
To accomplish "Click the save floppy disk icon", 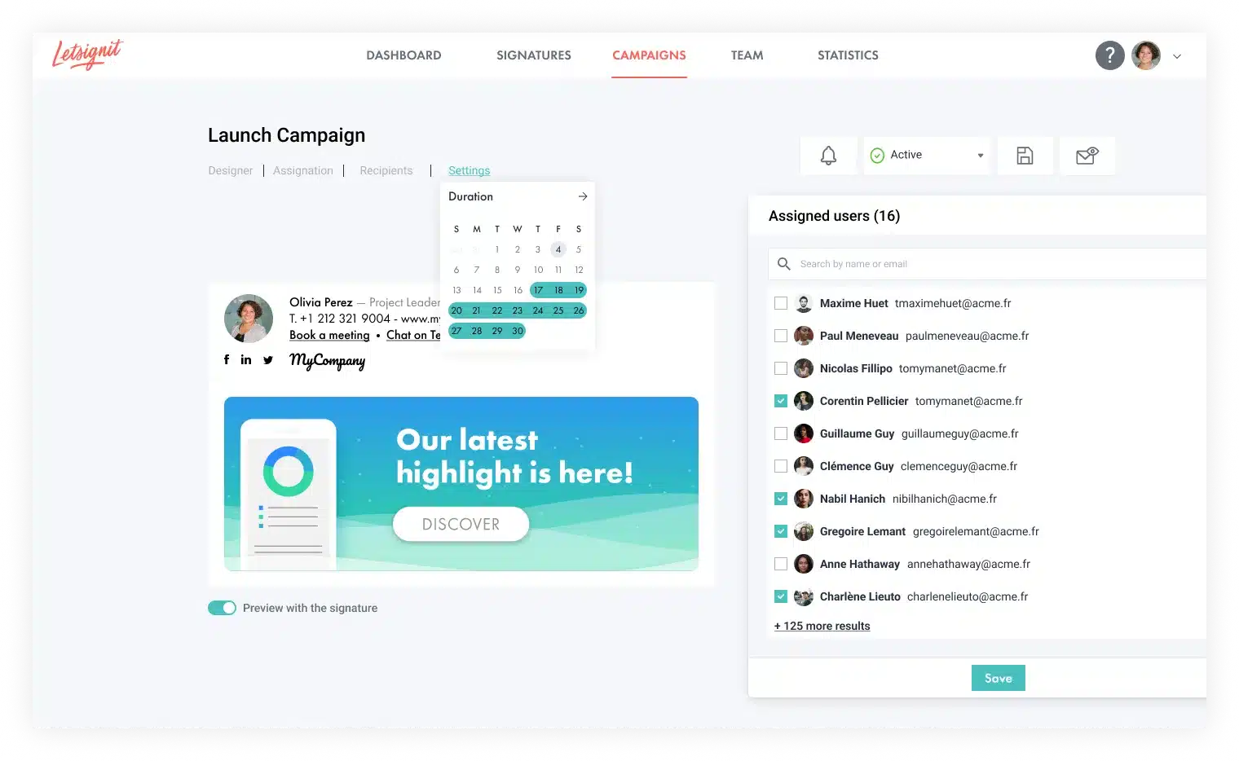I will (x=1025, y=156).
